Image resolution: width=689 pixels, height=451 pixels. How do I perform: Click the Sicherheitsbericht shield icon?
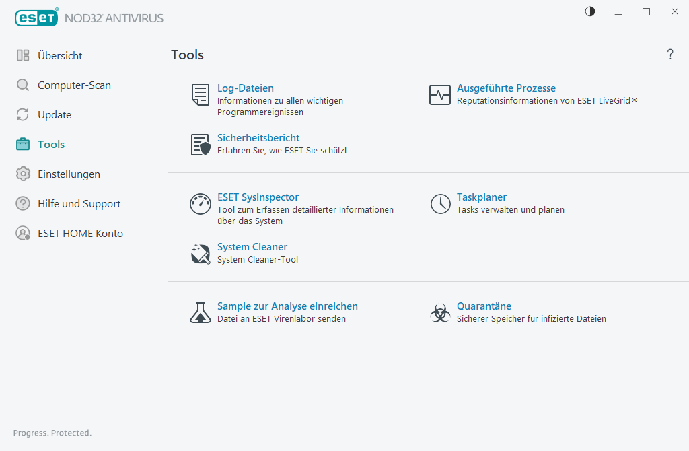point(200,145)
